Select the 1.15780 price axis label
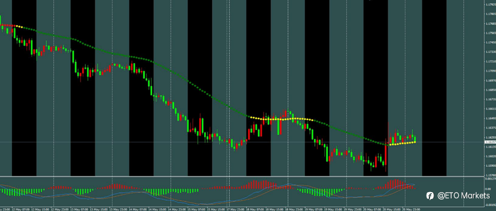The image size is (496, 211). [x=491, y=175]
